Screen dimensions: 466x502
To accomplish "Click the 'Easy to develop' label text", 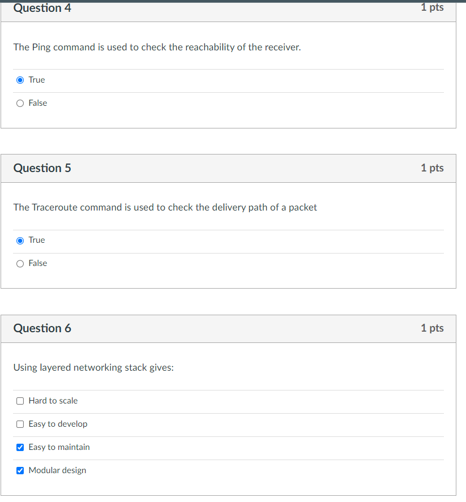I will pos(58,424).
